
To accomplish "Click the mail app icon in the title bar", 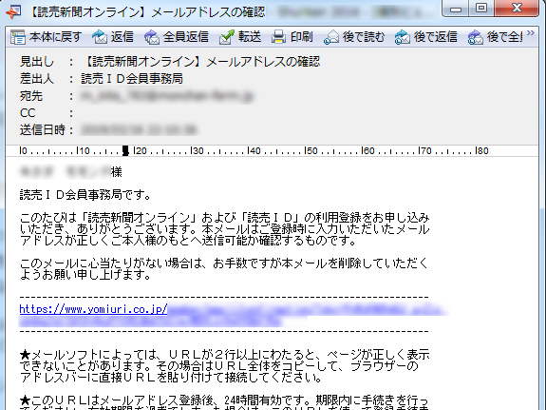I will pyautogui.click(x=13, y=12).
